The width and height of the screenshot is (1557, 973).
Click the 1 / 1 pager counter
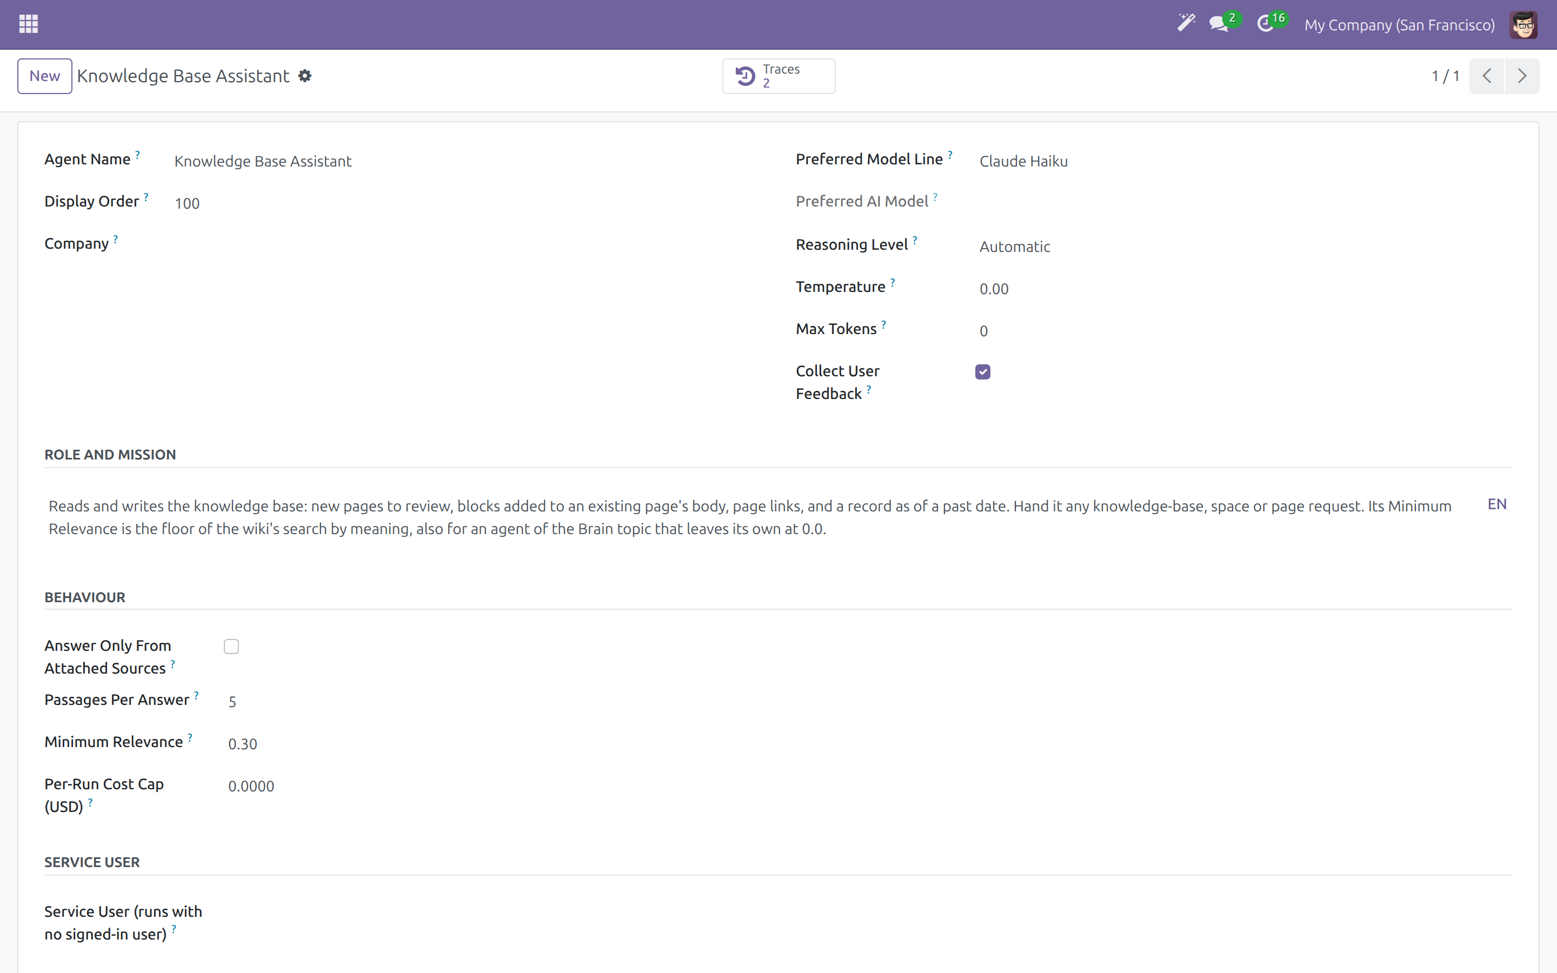point(1445,76)
